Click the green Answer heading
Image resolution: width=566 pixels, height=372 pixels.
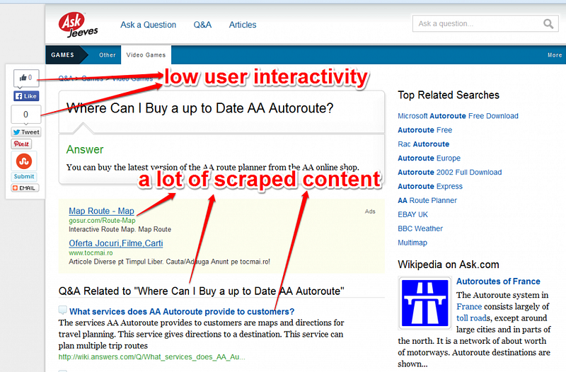[85, 149]
